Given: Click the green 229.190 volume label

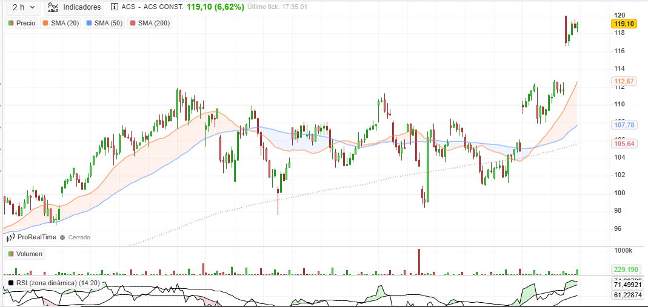Looking at the screenshot, I should point(626,270).
